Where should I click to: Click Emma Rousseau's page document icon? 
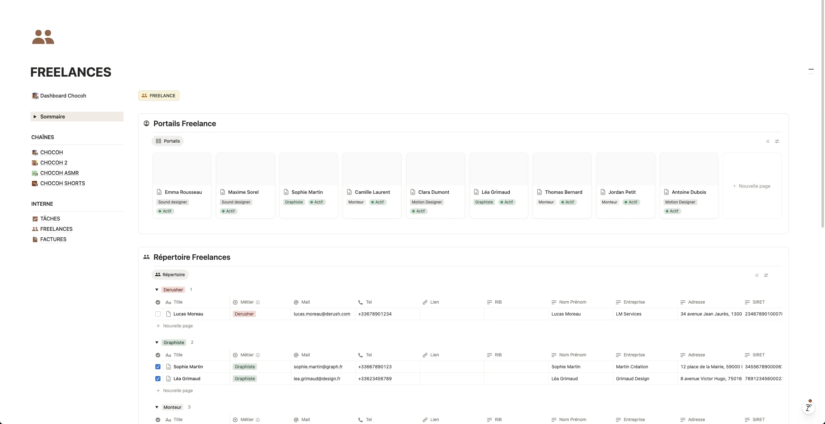(x=160, y=192)
